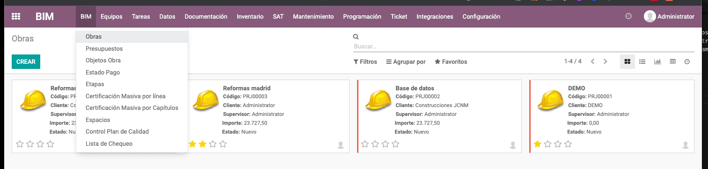
Task: Select Obras in the BIM dropdown
Action: (132, 36)
